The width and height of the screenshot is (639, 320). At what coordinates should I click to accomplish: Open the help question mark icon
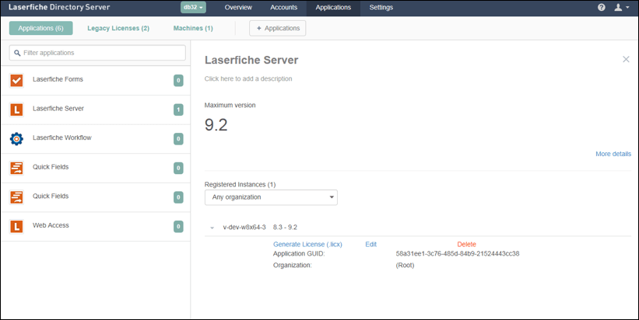602,7
